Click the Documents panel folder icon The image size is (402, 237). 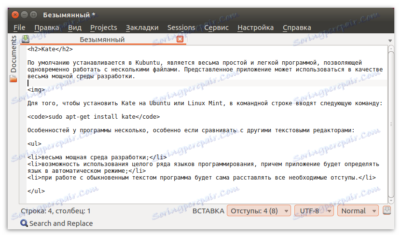click(13, 79)
